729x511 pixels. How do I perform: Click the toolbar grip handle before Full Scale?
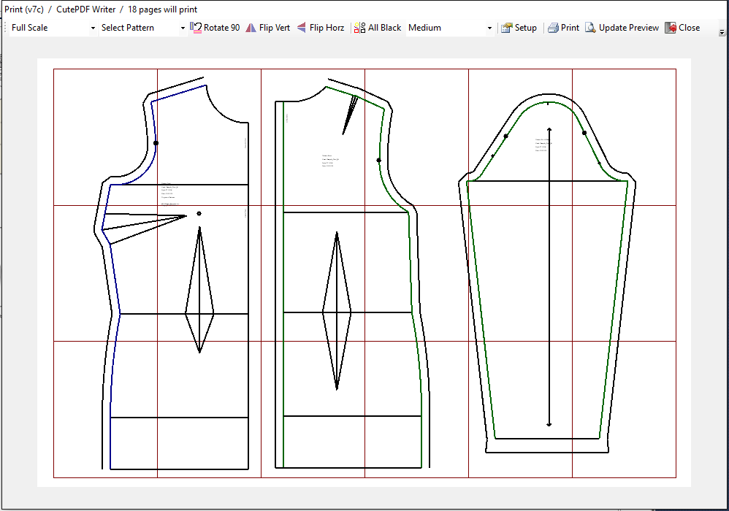click(7, 28)
